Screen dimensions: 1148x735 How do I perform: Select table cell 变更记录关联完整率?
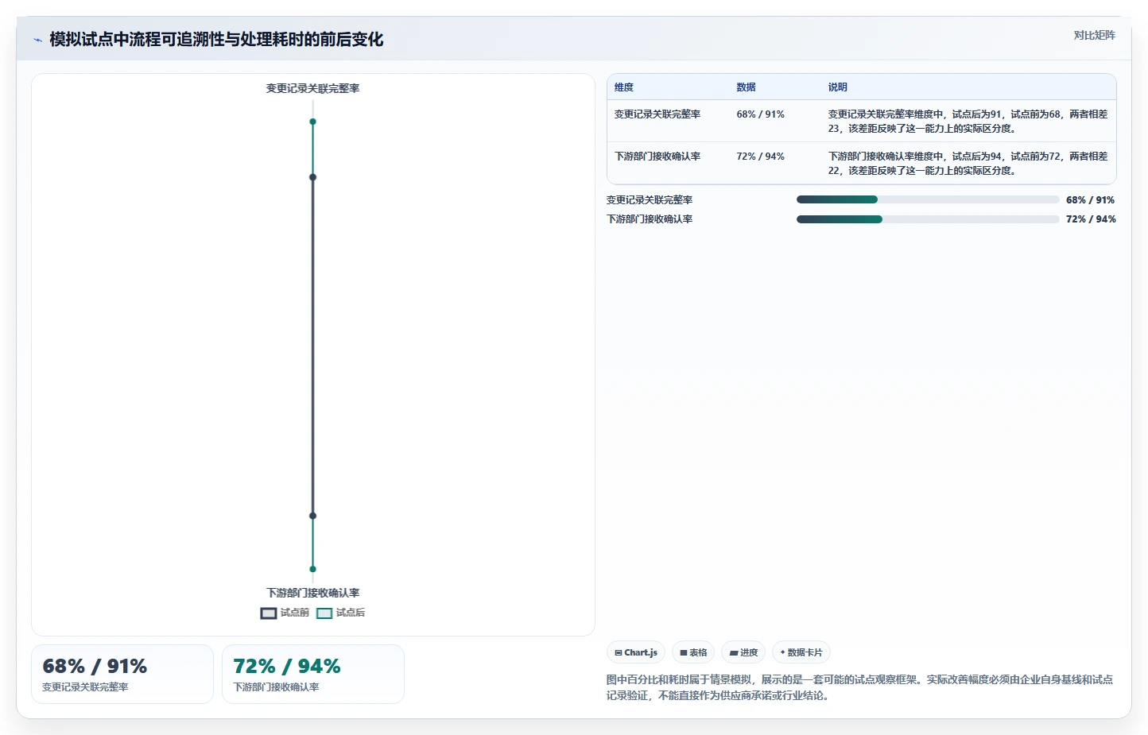click(657, 114)
